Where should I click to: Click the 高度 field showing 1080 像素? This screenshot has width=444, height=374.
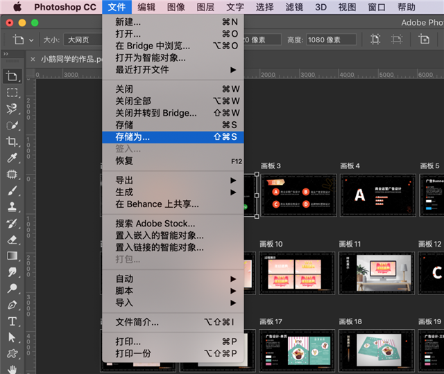(x=331, y=39)
